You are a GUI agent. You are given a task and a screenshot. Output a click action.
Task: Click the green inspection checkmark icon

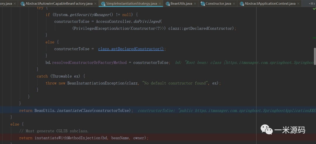tap(314, 9)
